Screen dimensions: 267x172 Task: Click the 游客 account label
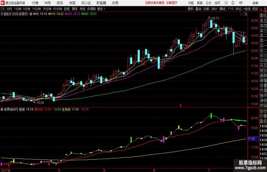click(x=255, y=3)
